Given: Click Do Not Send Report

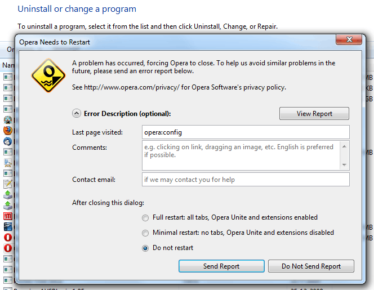Looking at the screenshot, I should tap(311, 266).
